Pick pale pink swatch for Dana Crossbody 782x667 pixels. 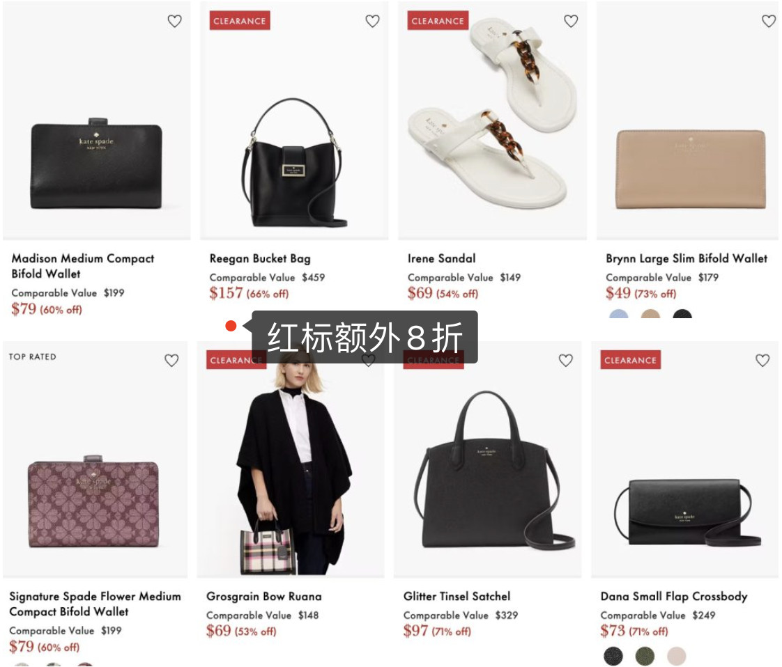pyautogui.click(x=677, y=656)
